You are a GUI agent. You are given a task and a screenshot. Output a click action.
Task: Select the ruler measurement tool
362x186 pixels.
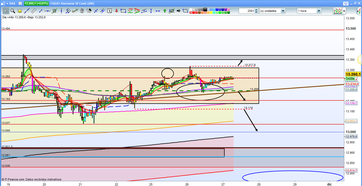pyautogui.click(x=33, y=11)
